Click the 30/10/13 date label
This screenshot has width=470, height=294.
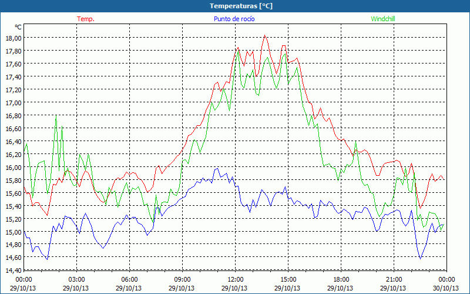[446, 288]
